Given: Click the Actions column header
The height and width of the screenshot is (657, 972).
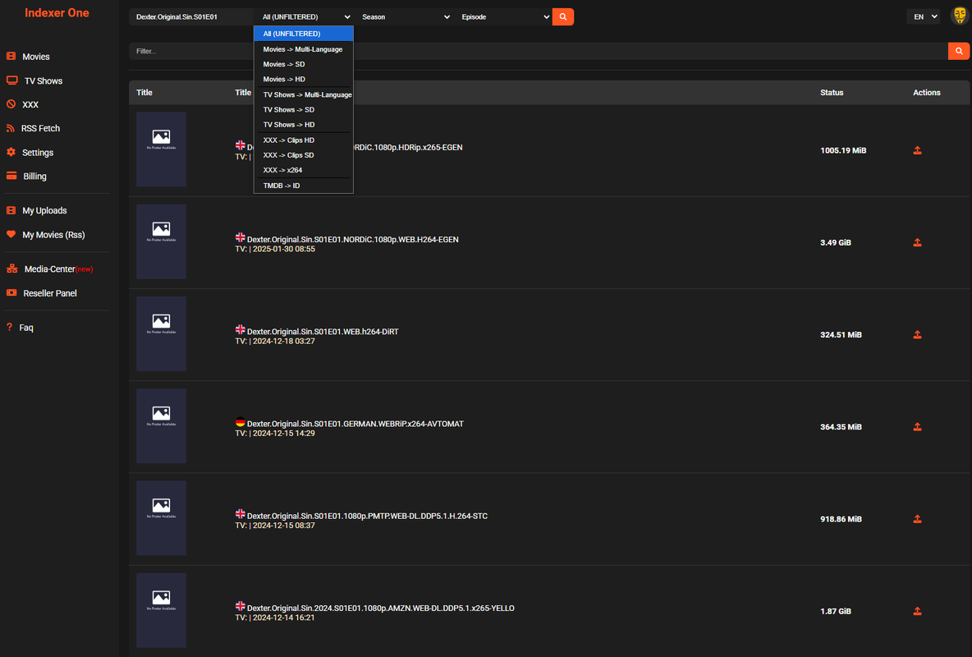Looking at the screenshot, I should [x=926, y=93].
